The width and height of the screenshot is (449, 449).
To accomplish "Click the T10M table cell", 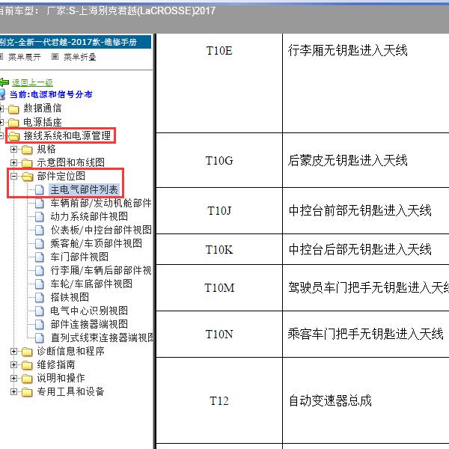I will [x=219, y=288].
